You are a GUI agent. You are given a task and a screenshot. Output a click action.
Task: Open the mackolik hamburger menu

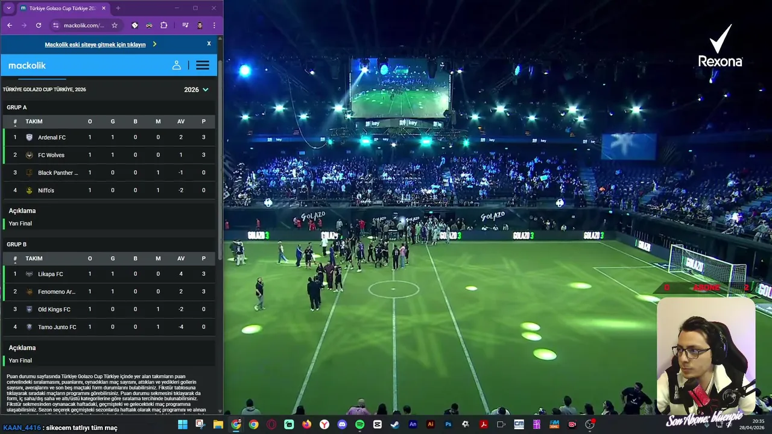click(203, 65)
